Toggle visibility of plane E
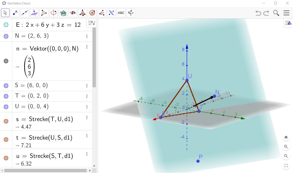Image resolution: width=293 pixels, height=173 pixels. tap(6, 25)
